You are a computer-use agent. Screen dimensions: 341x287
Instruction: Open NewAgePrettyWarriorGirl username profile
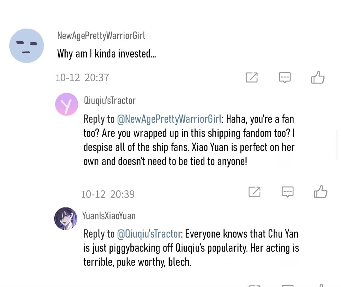[101, 36]
